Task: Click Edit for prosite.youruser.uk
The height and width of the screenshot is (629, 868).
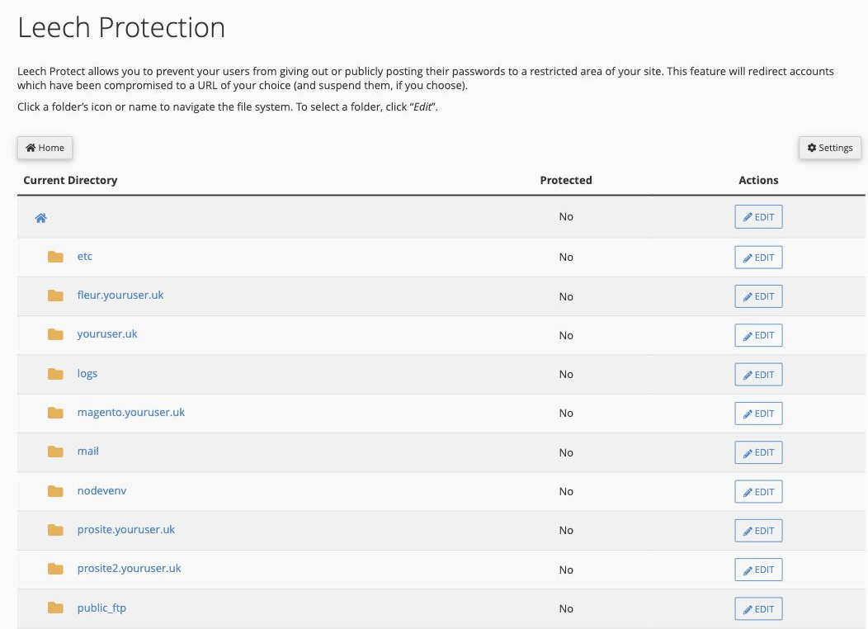Action: click(x=758, y=531)
